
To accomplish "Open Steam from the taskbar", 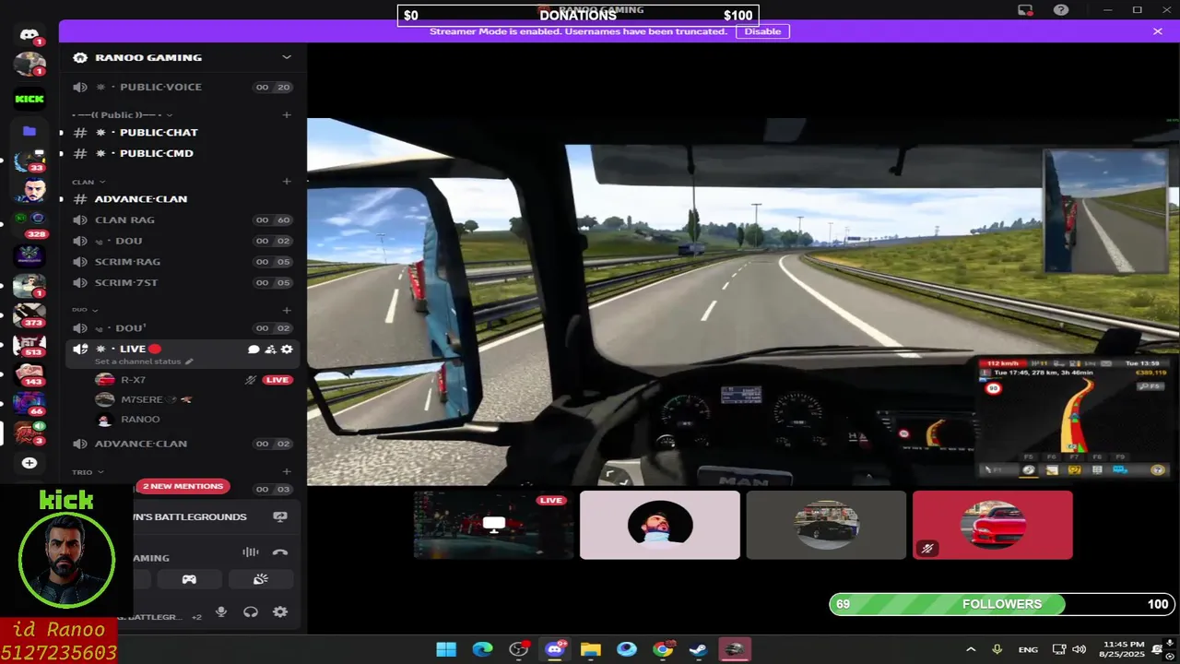I will (699, 649).
